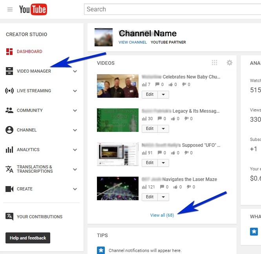Screen dimensions: 261x254
Task: Click the Create camera icon
Action: pyautogui.click(x=9, y=189)
